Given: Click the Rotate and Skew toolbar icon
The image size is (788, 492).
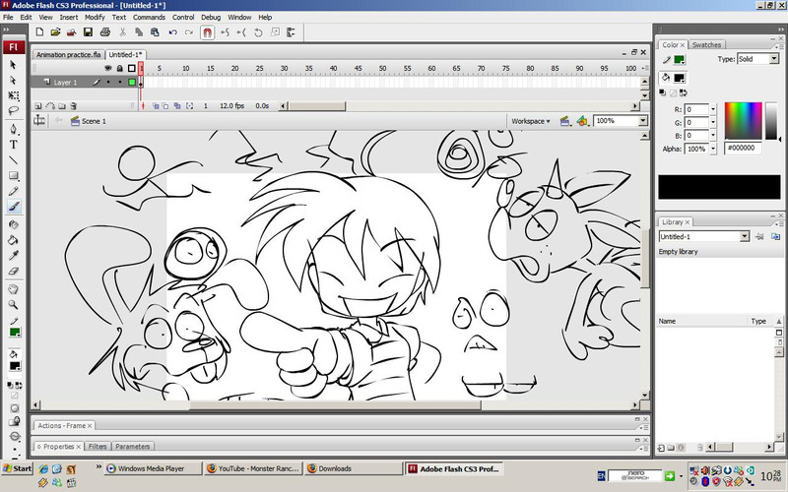Looking at the screenshot, I should point(258,32).
